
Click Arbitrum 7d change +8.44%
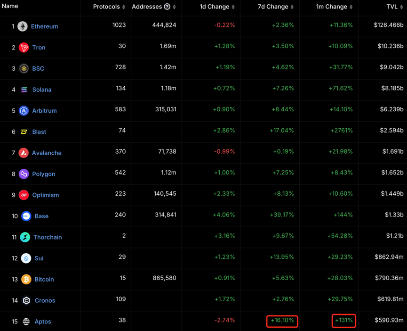pos(283,109)
